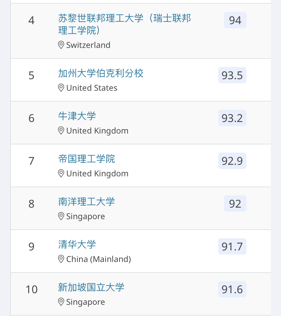
Task: Click location pin beside China (Mainland)
Action: [x=61, y=259]
